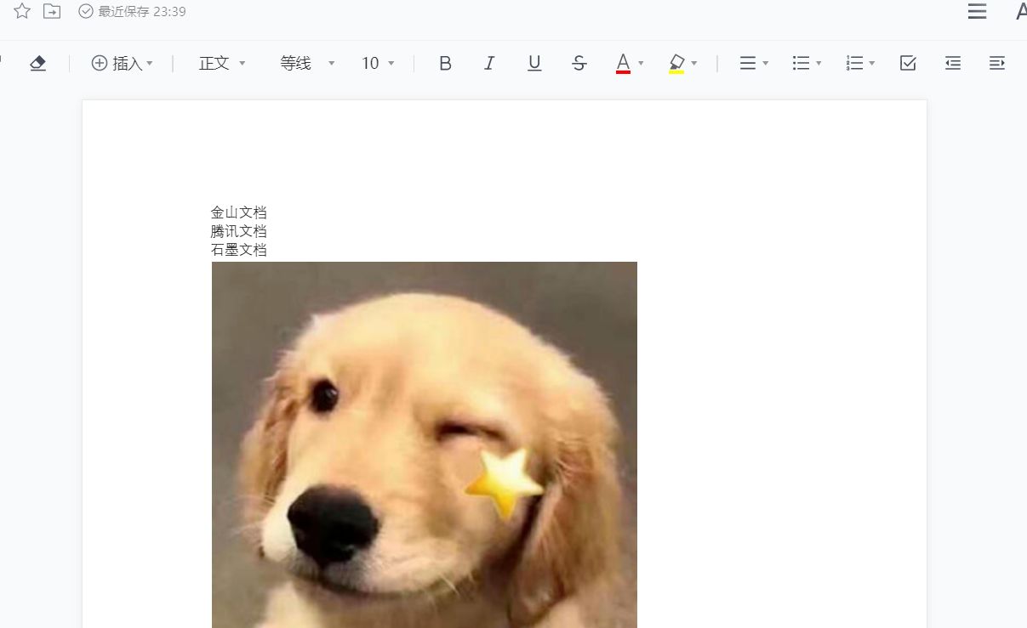Screen dimensions: 1027x628
Task: Click the plus icon beside 插入
Action: (x=100, y=63)
